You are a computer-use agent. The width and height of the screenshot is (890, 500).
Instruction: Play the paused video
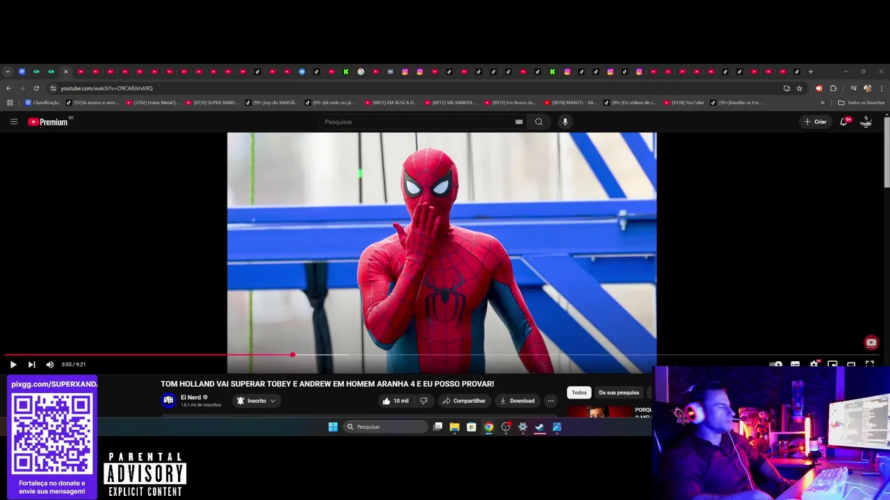click(x=13, y=365)
